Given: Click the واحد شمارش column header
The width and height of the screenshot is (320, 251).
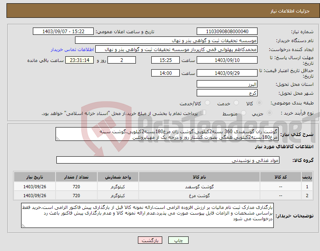Looking at the screenshot, I should [118, 177].
